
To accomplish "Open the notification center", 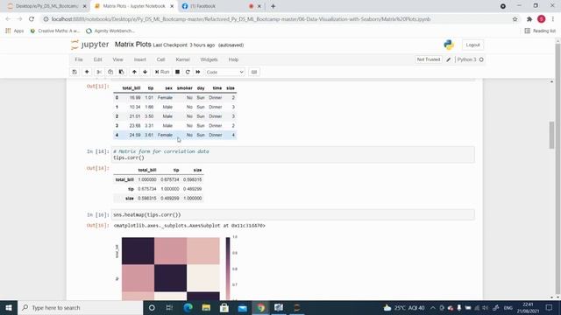I will point(550,308).
